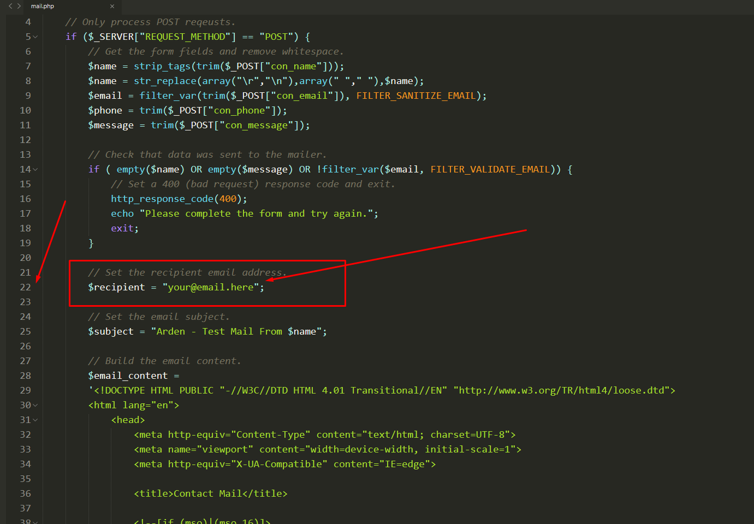Click line number 22 in gutter
This screenshot has width=754, height=524.
(25, 287)
